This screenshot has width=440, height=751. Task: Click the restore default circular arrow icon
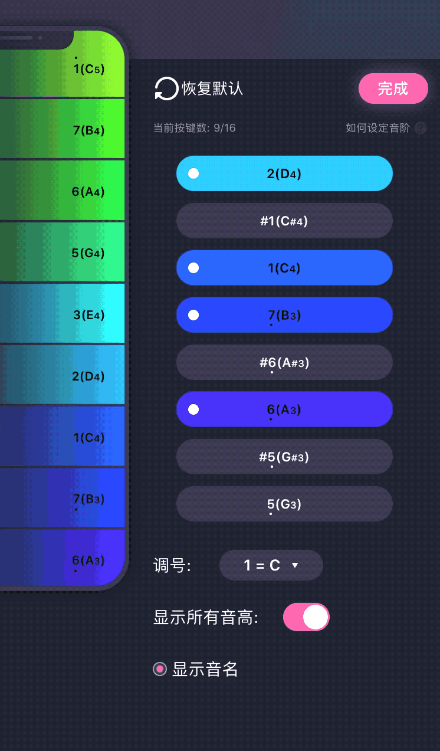click(x=166, y=89)
